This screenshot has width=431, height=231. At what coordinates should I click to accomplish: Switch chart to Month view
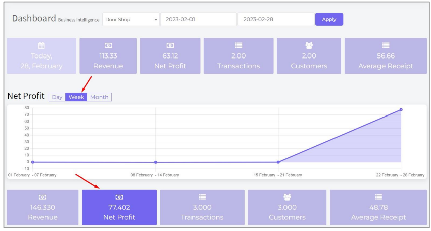coord(99,97)
